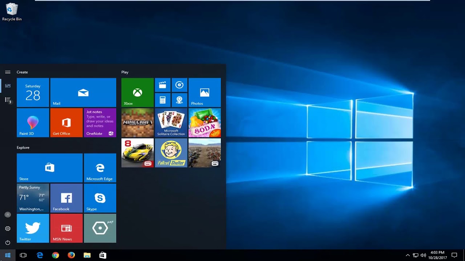Open File Explorer from the taskbar
Screen dimensions: 465x261
tap(87, 255)
